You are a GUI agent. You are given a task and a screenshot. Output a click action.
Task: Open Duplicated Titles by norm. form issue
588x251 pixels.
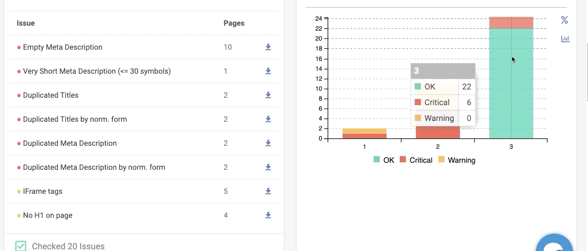[75, 119]
